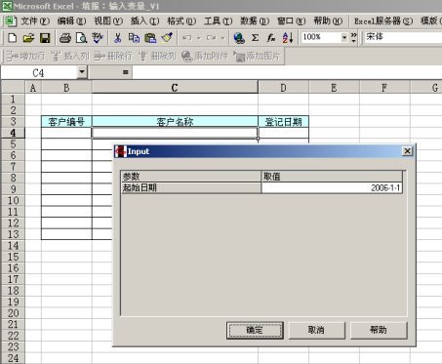Image resolution: width=442 pixels, height=364 pixels.
Task: Expand the 100% zoom dropdown
Action: click(344, 38)
